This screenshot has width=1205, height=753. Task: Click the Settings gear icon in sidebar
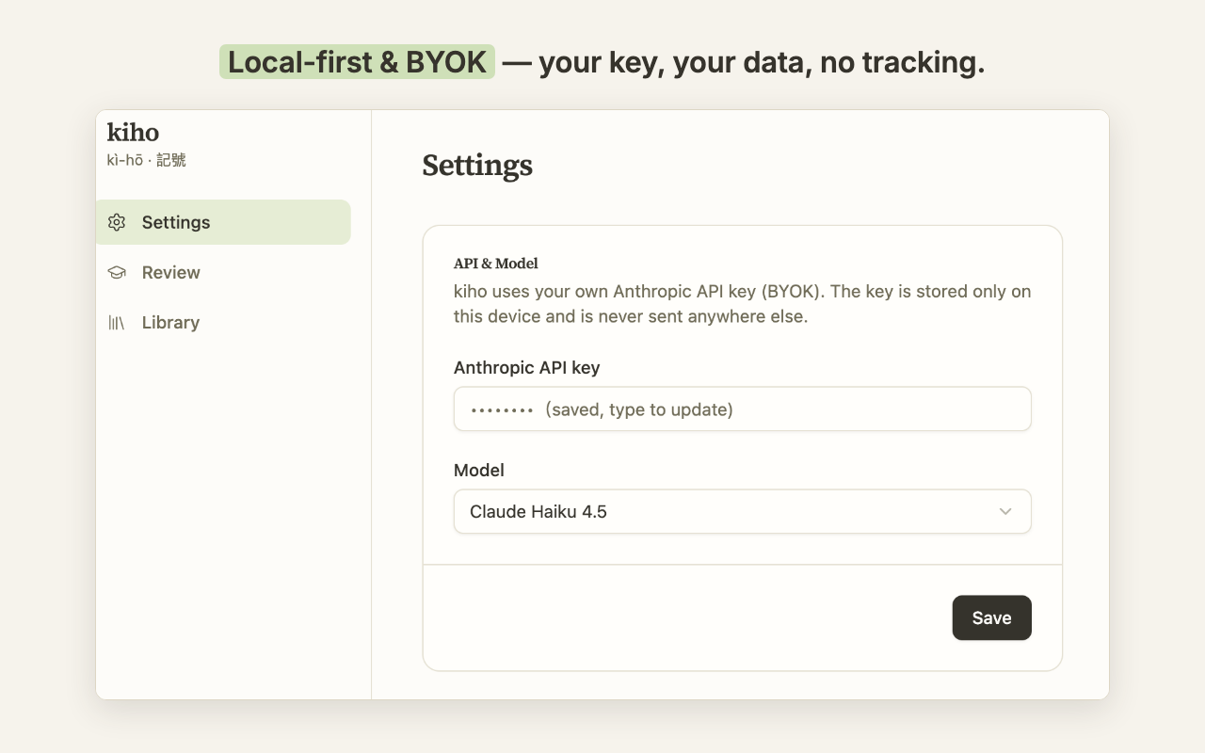click(x=117, y=222)
